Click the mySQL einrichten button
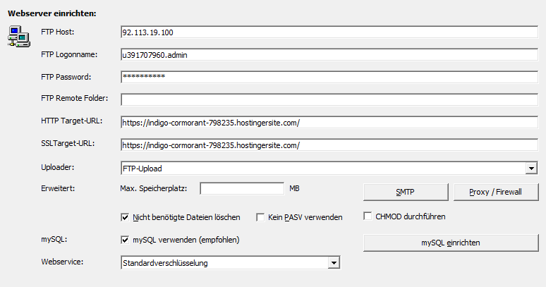Viewport: 546px width, 287px height. (451, 243)
